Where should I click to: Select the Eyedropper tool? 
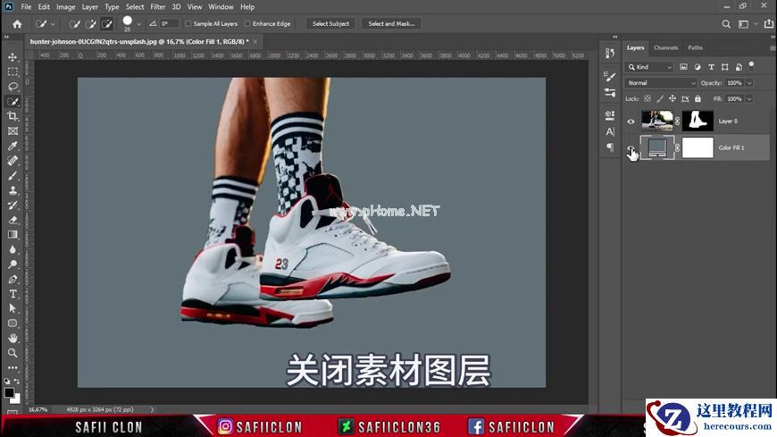13,146
